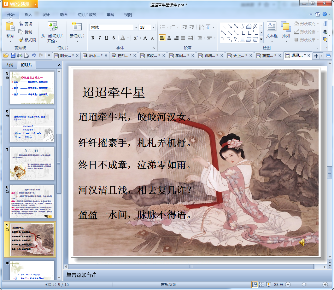Click the Print icon in quick toolbar
334x290 pixels.
(x=20, y=55)
